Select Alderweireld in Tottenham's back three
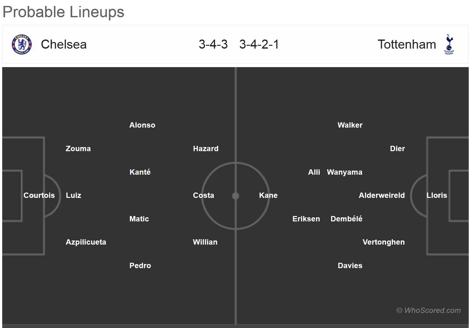Screen dimensions: 469x328 382,195
